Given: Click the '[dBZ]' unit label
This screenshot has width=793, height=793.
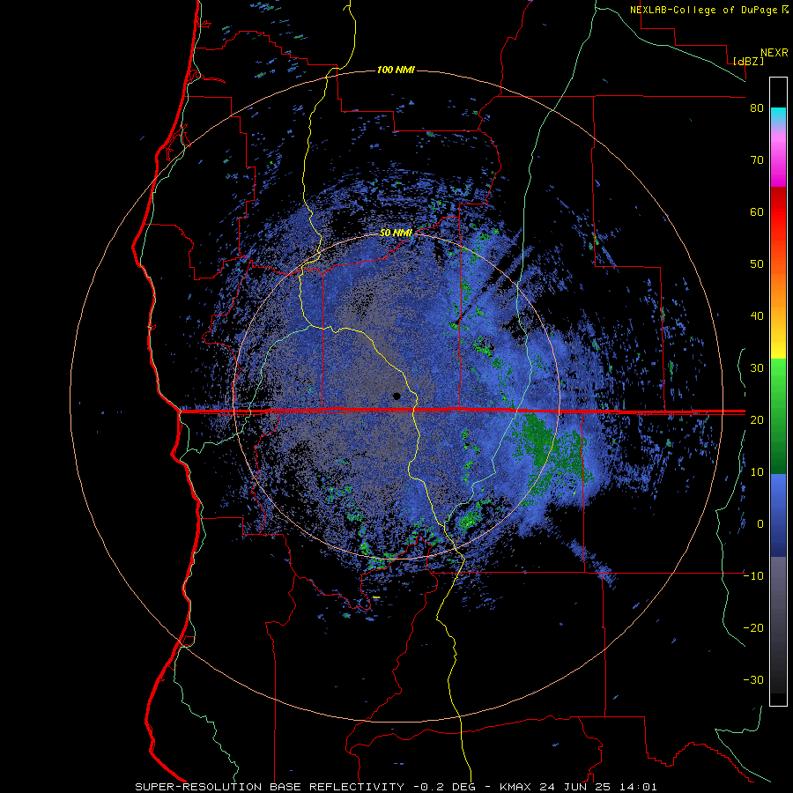Looking at the screenshot, I should point(748,61).
